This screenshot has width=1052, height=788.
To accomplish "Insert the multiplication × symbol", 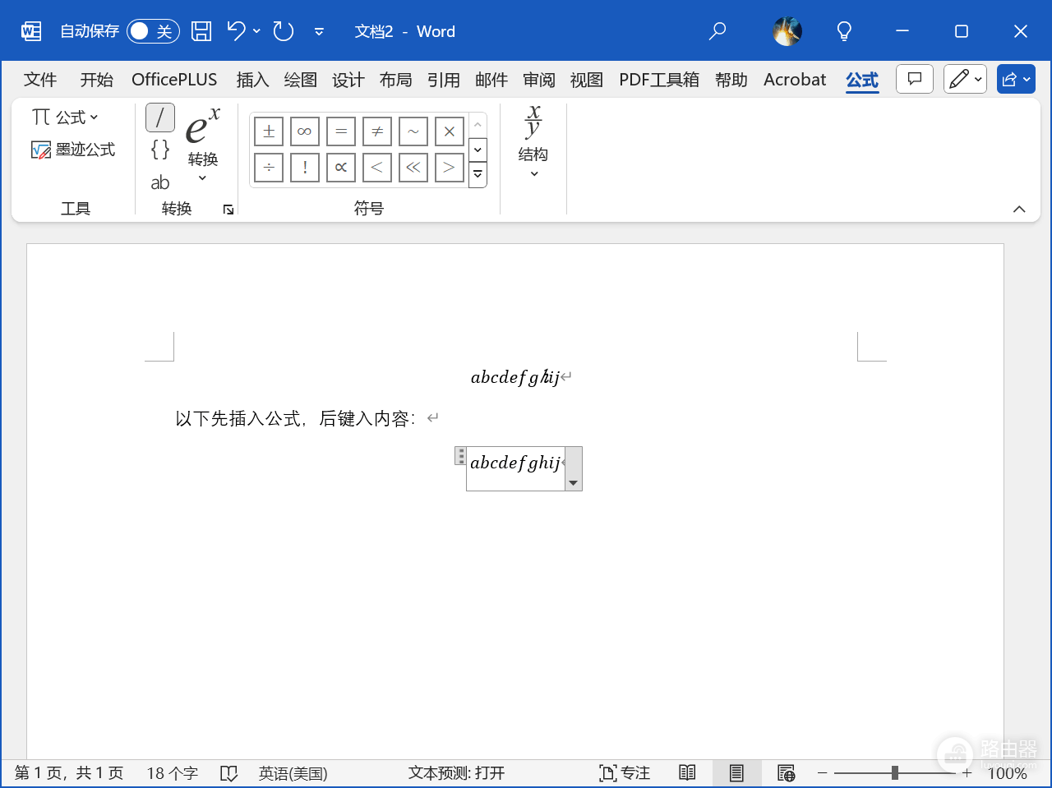I will [x=450, y=131].
